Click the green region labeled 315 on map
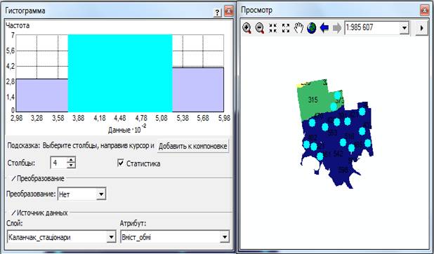 point(313,100)
